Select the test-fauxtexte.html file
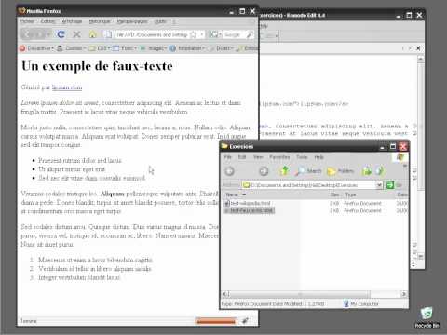 249,210
